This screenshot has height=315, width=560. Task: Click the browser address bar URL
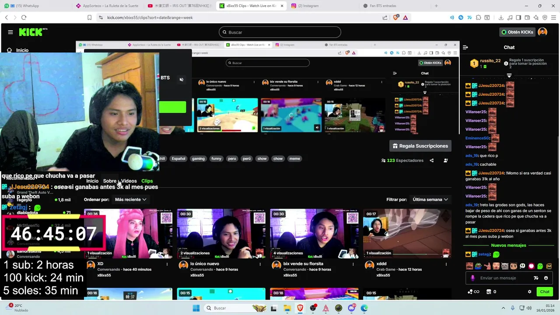pos(150,17)
